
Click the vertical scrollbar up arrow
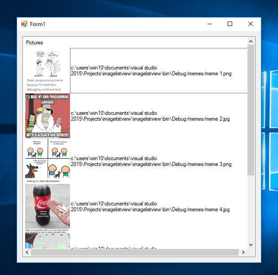(x=251, y=41)
